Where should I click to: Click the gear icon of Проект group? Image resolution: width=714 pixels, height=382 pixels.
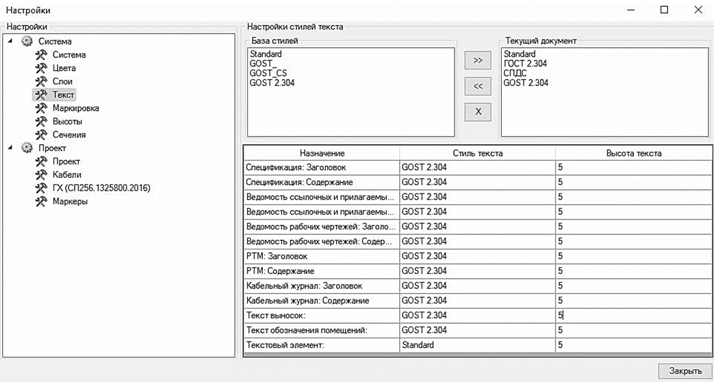pos(27,148)
